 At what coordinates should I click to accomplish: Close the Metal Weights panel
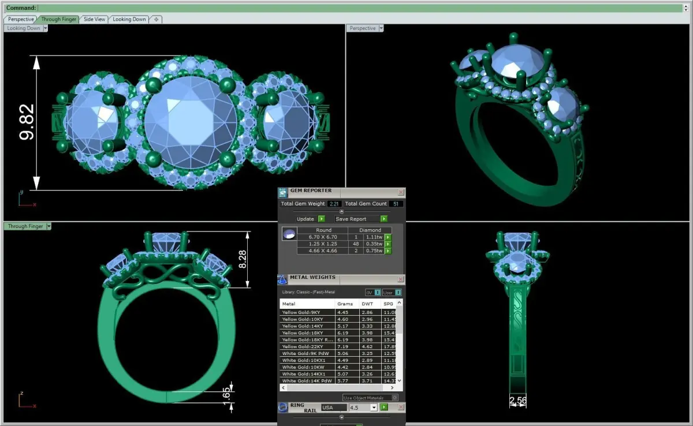400,279
